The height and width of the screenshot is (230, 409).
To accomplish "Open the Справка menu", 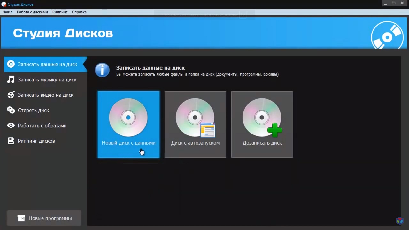I will [x=79, y=12].
